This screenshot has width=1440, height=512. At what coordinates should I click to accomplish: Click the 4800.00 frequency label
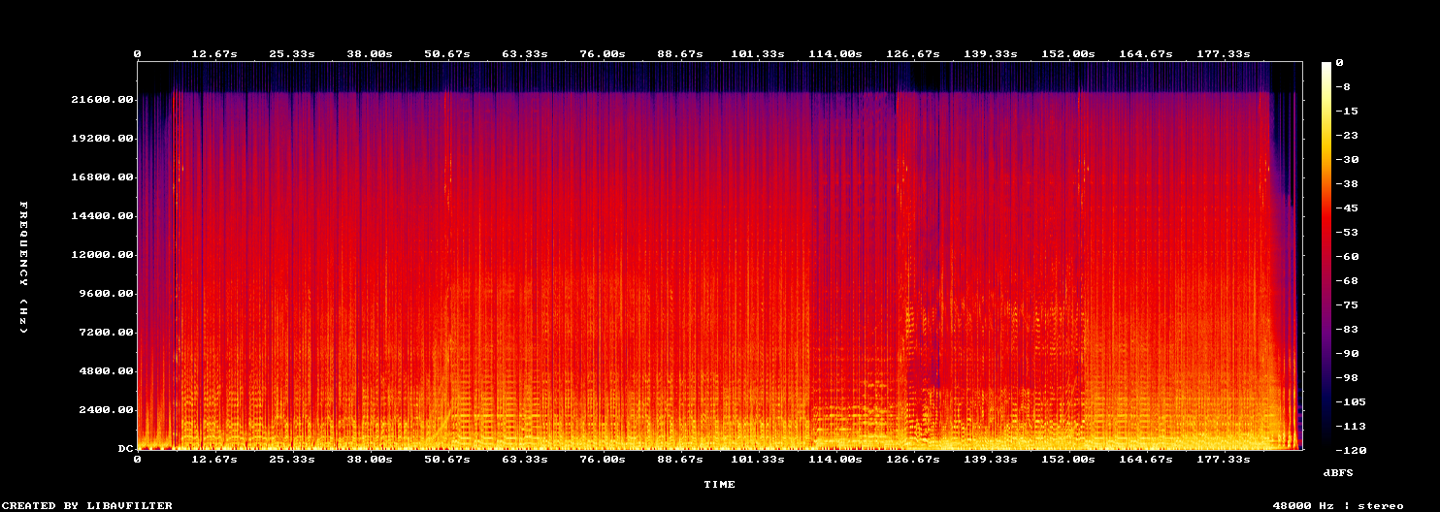click(105, 371)
